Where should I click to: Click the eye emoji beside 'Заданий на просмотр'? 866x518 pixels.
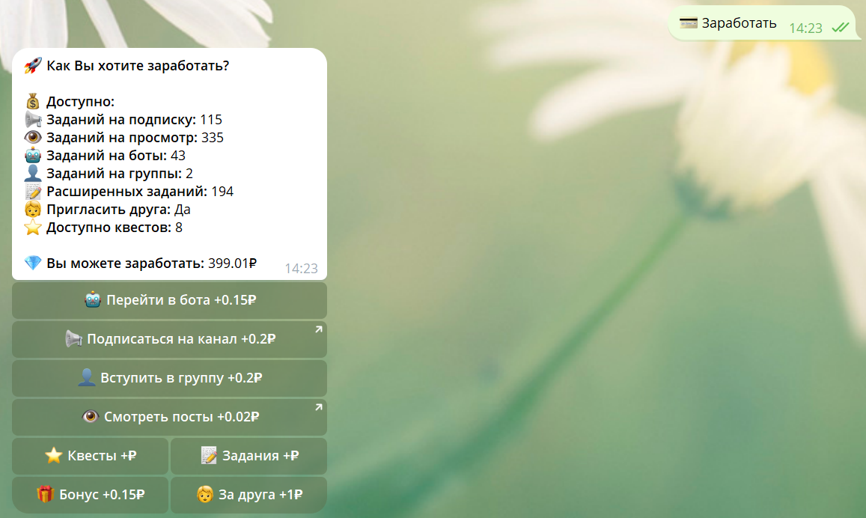[33, 138]
